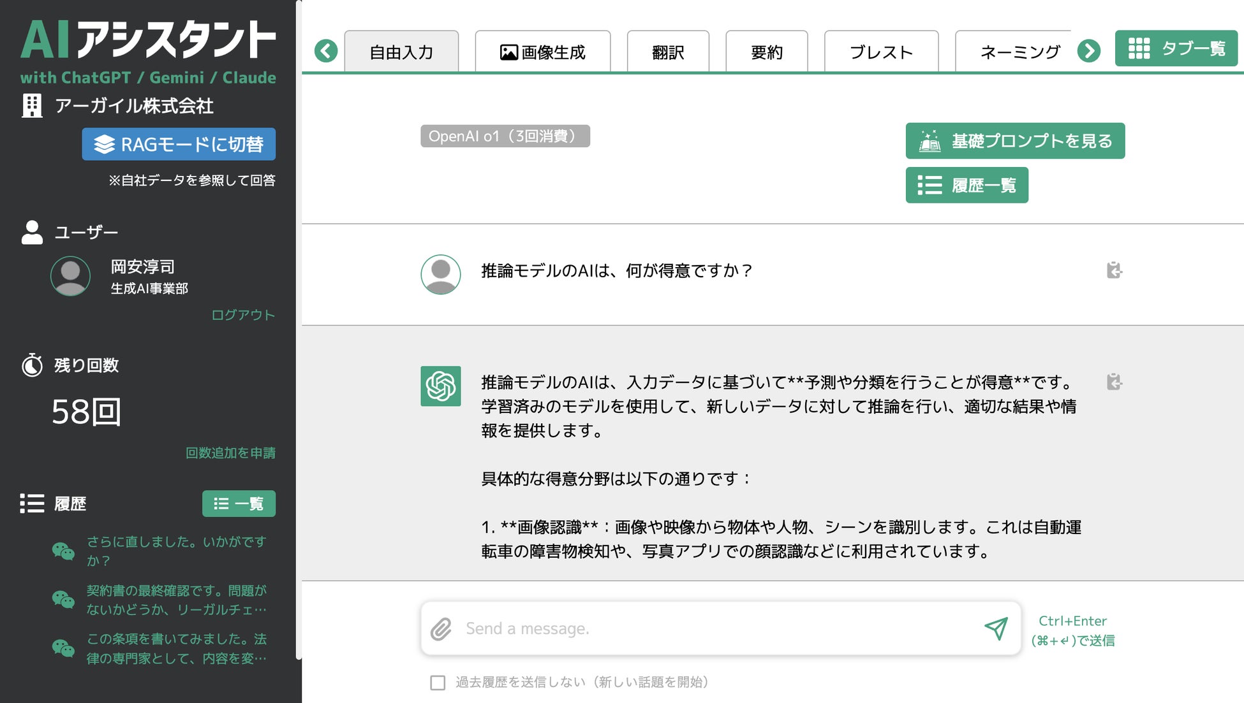Click the ChatGPT logo avatar
The height and width of the screenshot is (703, 1244).
440,386
